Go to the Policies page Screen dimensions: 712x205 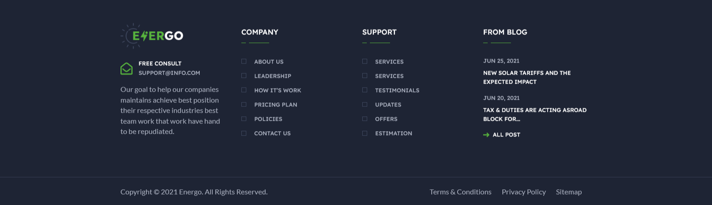[x=268, y=119]
